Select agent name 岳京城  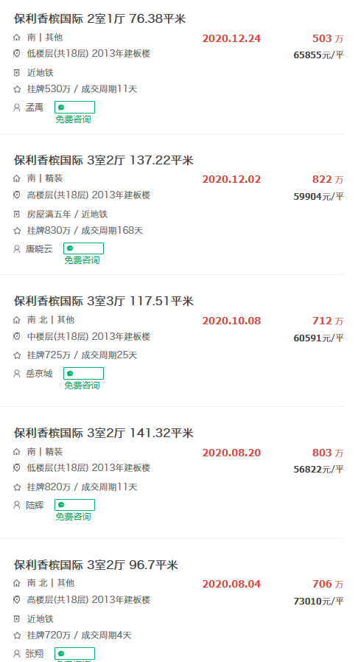39,374
